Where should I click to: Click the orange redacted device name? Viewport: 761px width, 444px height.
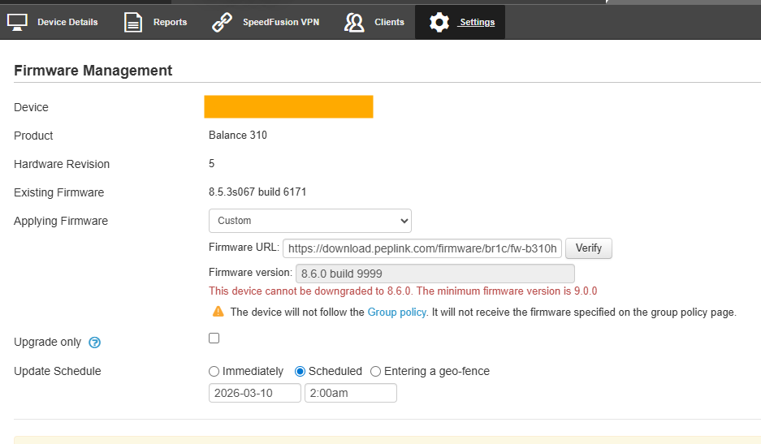tap(288, 107)
